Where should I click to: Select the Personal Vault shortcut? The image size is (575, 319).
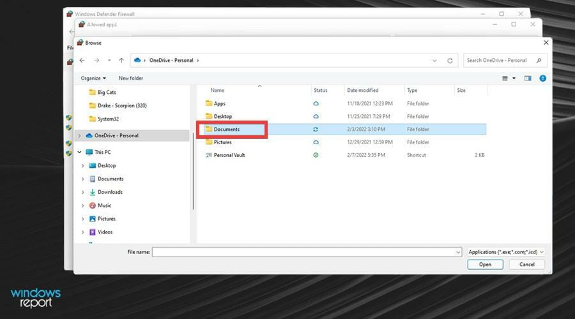point(225,155)
